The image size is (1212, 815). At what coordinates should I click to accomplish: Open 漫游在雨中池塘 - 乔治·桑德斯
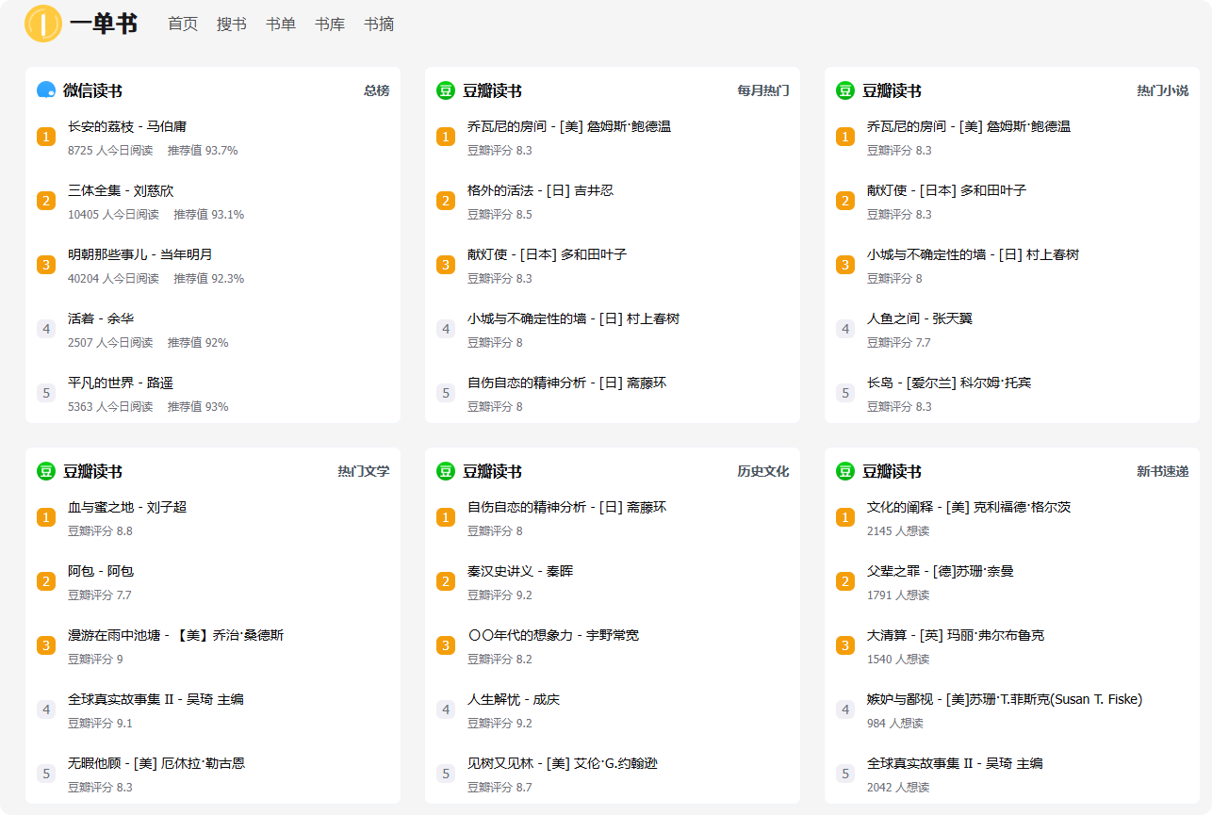click(175, 635)
